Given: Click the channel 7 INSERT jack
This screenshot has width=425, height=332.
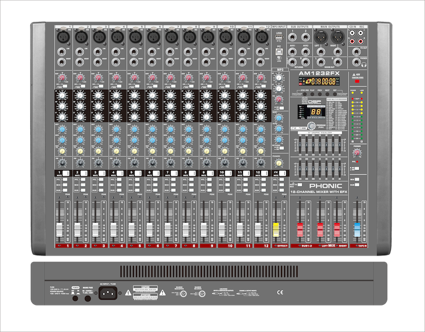Looking at the screenshot, I should (170, 62).
